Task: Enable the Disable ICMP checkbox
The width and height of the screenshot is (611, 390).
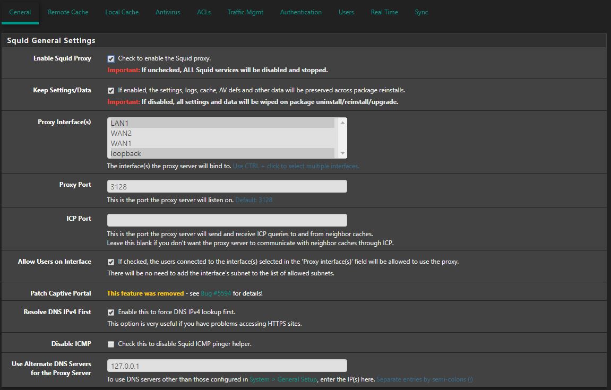Action: 111,344
